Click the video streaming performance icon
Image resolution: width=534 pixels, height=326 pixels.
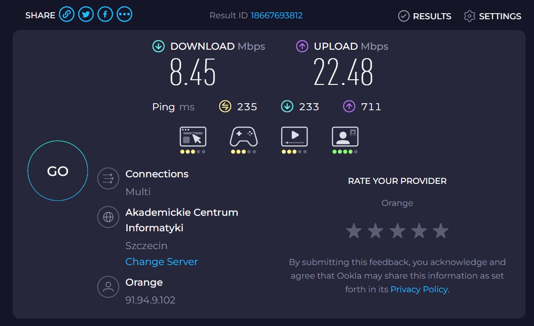coord(294,136)
